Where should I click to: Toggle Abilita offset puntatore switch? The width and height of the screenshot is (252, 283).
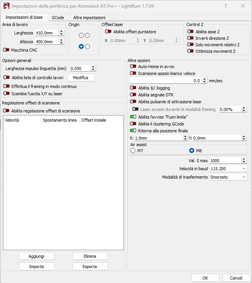108,32
